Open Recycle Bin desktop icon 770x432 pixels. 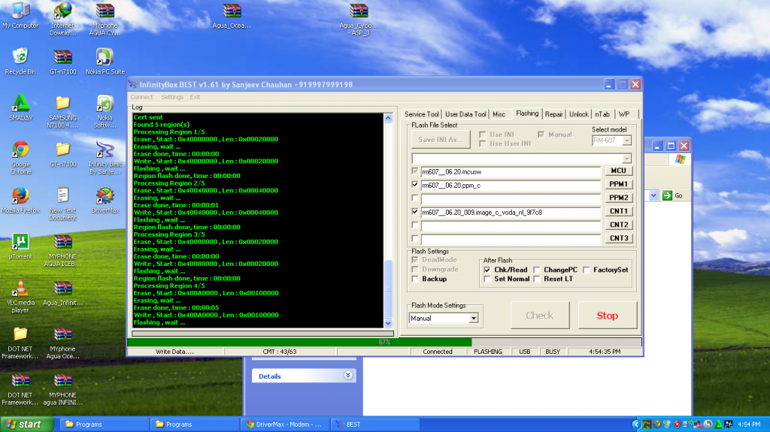click(20, 61)
